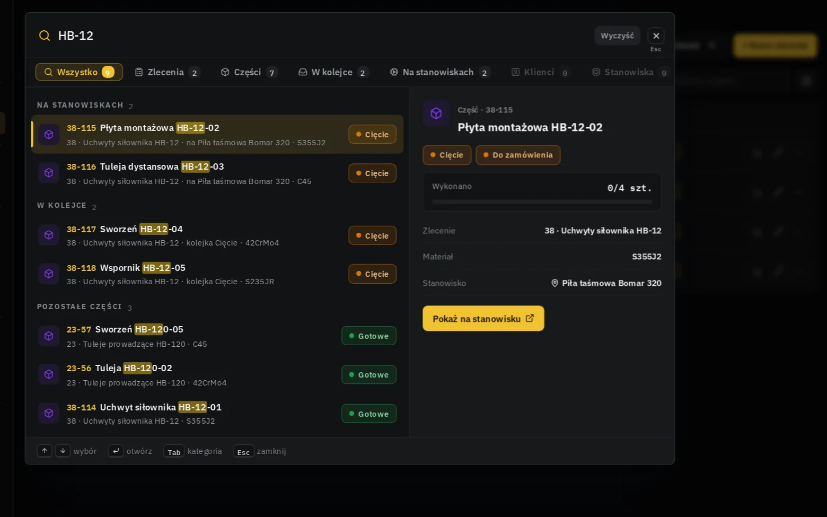Screen dimensions: 827x517
Task: Click the up arrow key hint in the footer
Action: pyautogui.click(x=45, y=451)
